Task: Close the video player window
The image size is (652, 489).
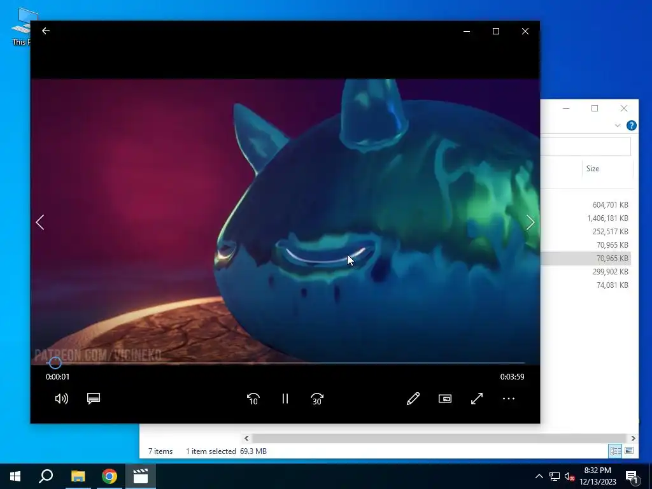Action: [x=525, y=31]
